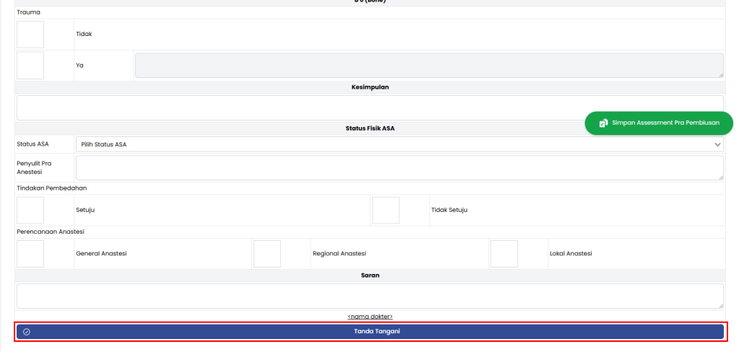The width and height of the screenshot is (739, 357).
Task: Click the resize handle of the Saran text area
Action: (x=720, y=306)
